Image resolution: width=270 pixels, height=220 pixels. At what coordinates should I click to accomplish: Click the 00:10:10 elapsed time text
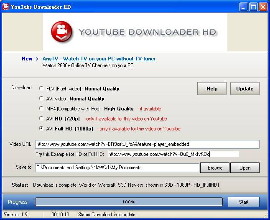tap(60, 215)
